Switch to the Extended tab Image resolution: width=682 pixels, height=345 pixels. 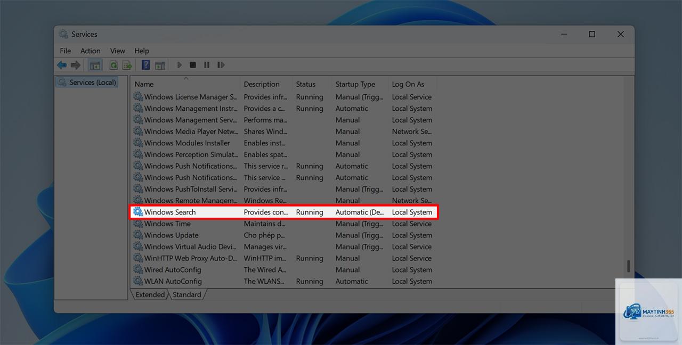[x=150, y=294]
